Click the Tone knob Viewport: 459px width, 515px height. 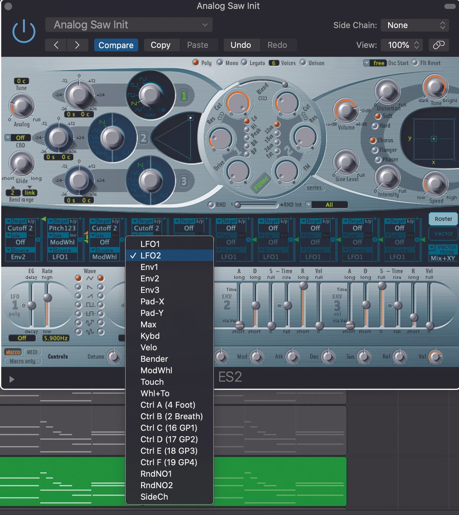436,87
